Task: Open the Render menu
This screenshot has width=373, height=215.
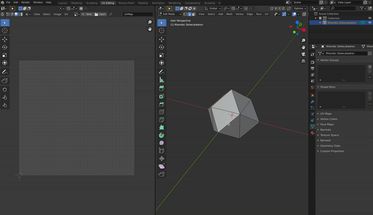Action: pos(26,2)
